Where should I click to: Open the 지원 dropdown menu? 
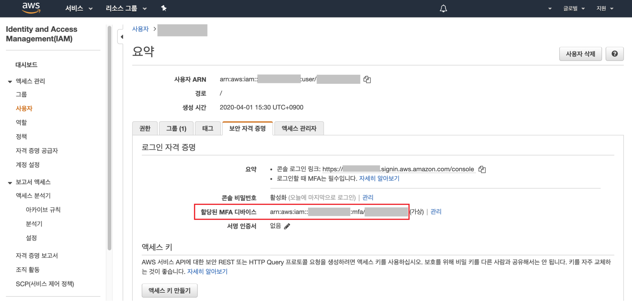604,8
